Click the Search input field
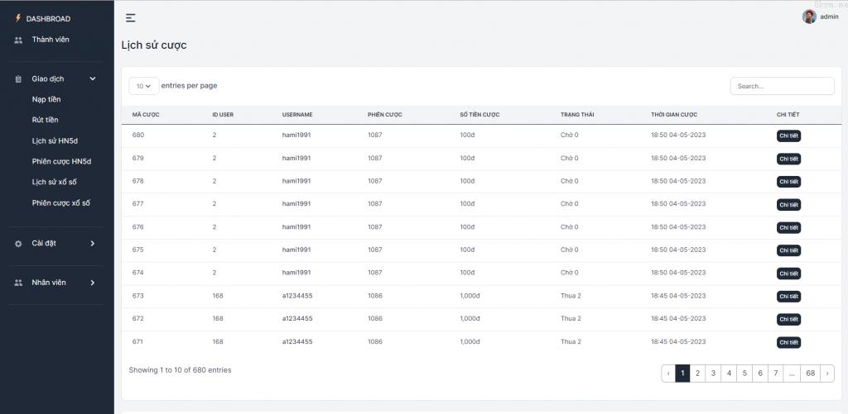Viewport: 848px width, 414px height. pos(782,86)
